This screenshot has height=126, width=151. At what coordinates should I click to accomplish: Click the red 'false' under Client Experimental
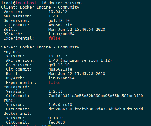pyautogui.click(x=54, y=38)
